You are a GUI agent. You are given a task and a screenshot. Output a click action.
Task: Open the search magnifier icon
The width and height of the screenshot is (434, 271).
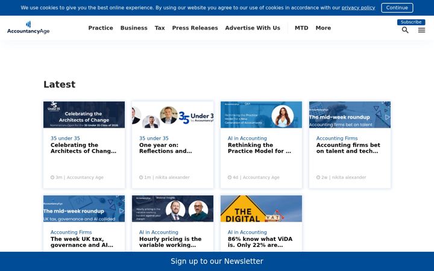[x=405, y=30]
